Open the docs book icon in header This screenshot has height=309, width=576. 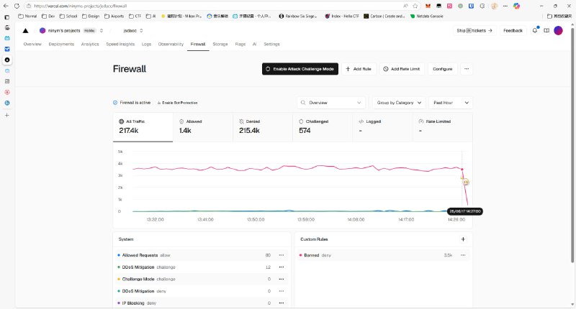pyautogui.click(x=546, y=31)
